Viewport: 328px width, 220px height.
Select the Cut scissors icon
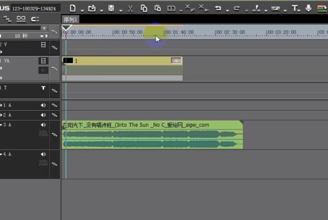point(130,8)
